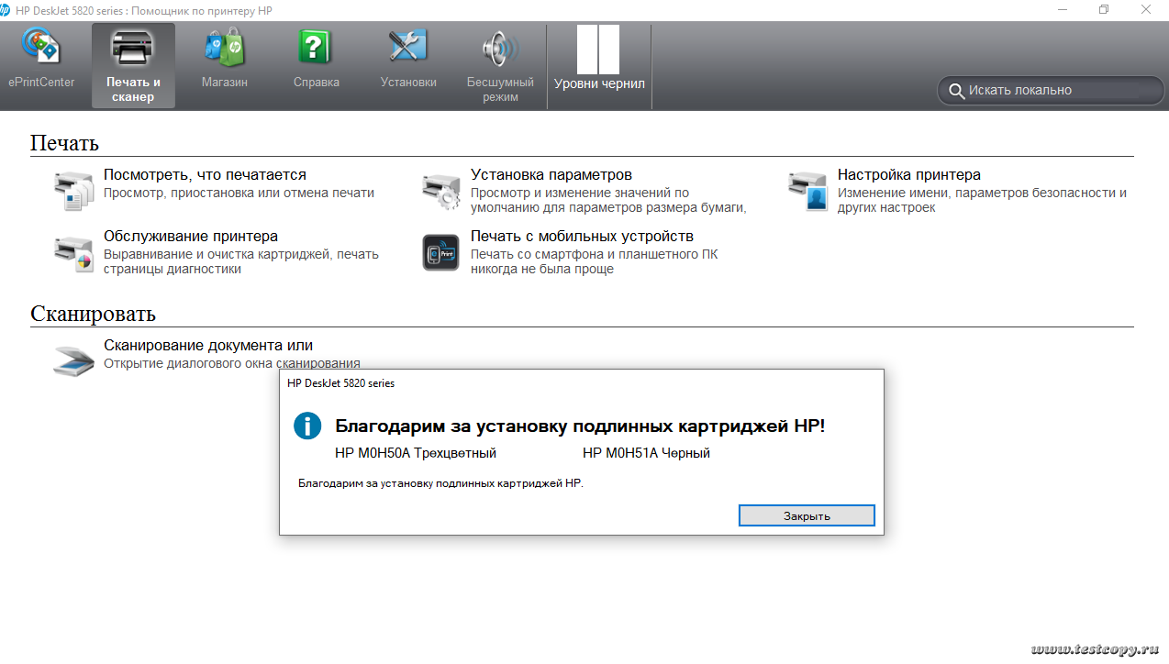Click the gear printer icon for Установка параметров
1169x664 pixels.
click(x=441, y=190)
